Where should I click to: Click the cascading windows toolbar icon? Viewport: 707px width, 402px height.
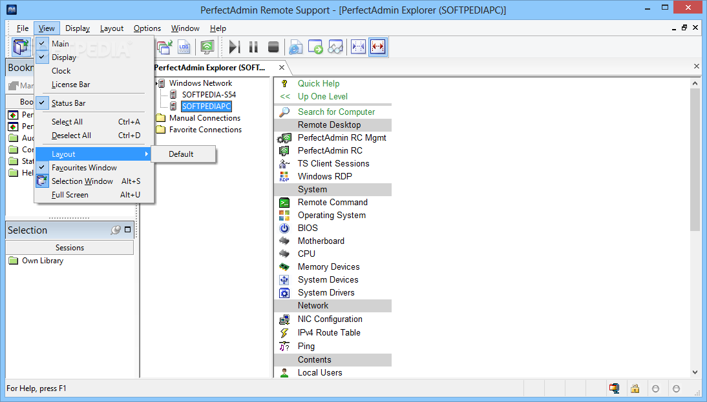(165, 47)
